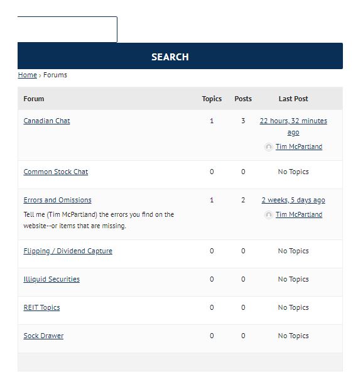
Task: Open the 22 hours, 32 minutes ago post
Action: click(x=293, y=126)
